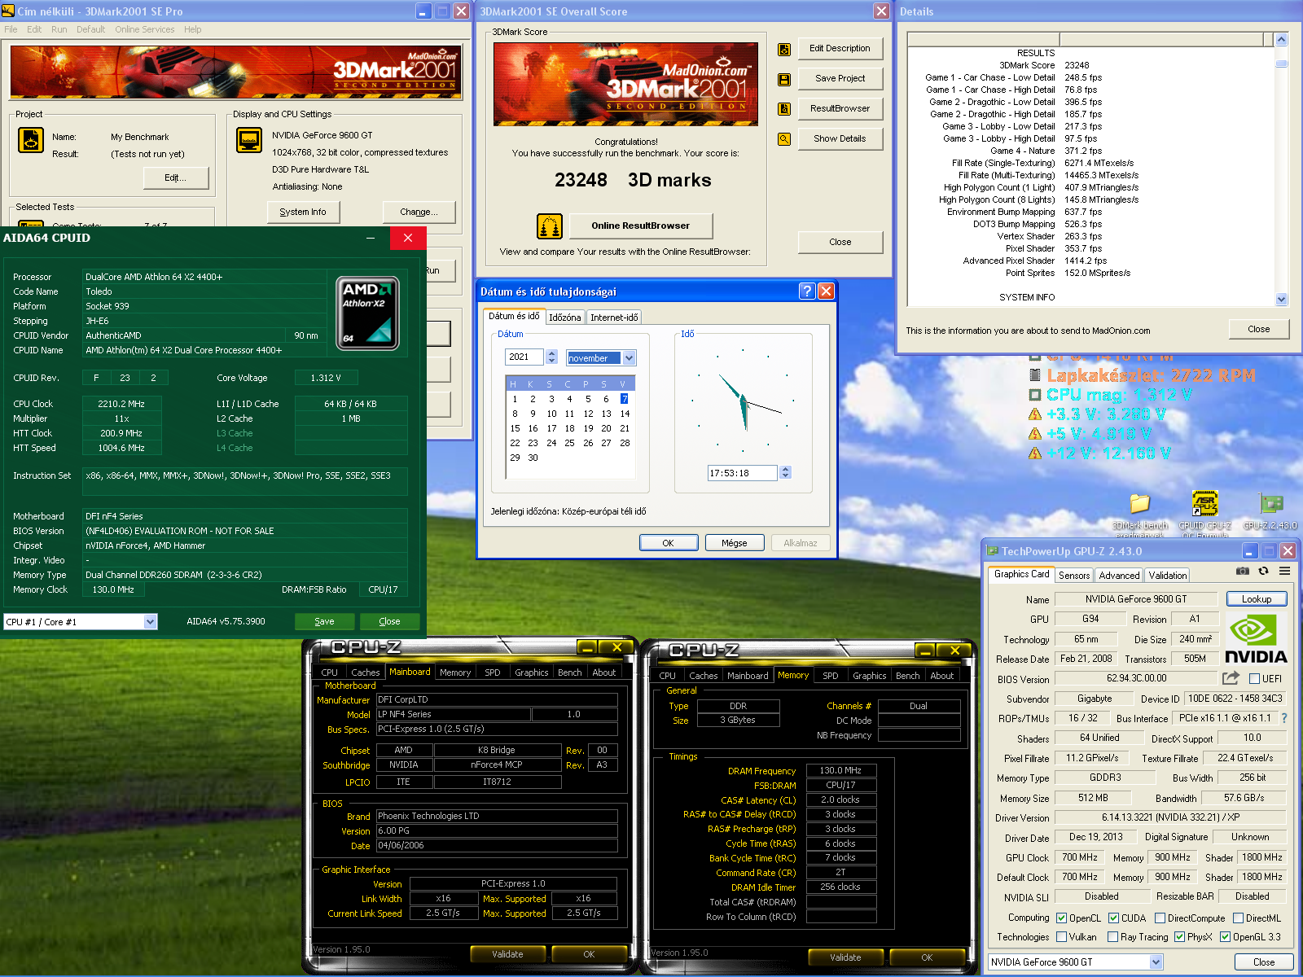Toggle the PhysX checkbox

[1179, 937]
